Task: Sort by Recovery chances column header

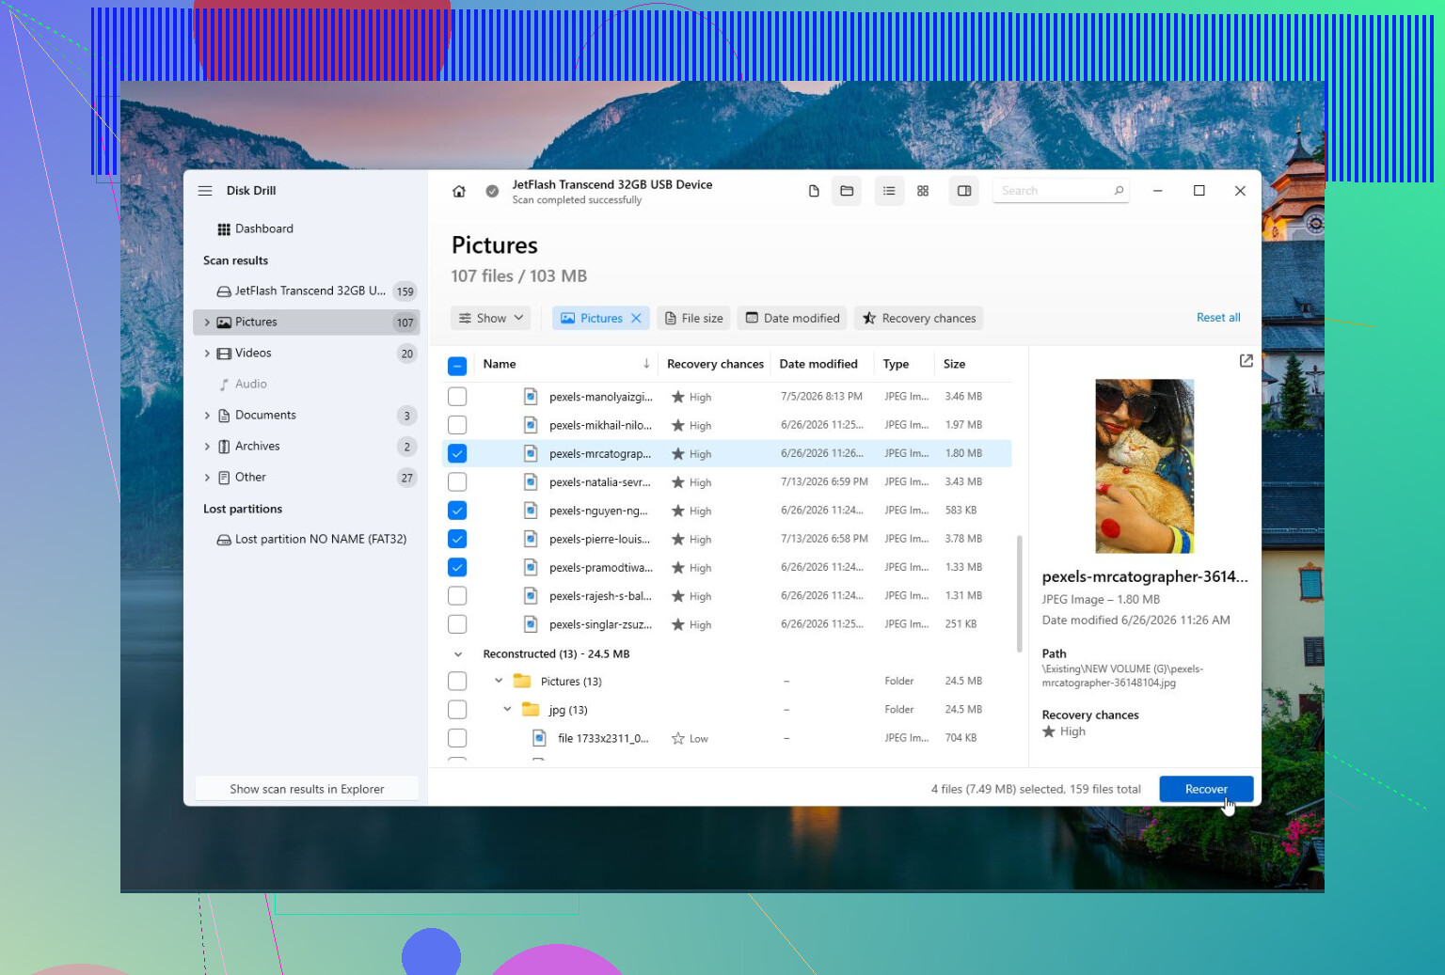Action: pos(715,364)
